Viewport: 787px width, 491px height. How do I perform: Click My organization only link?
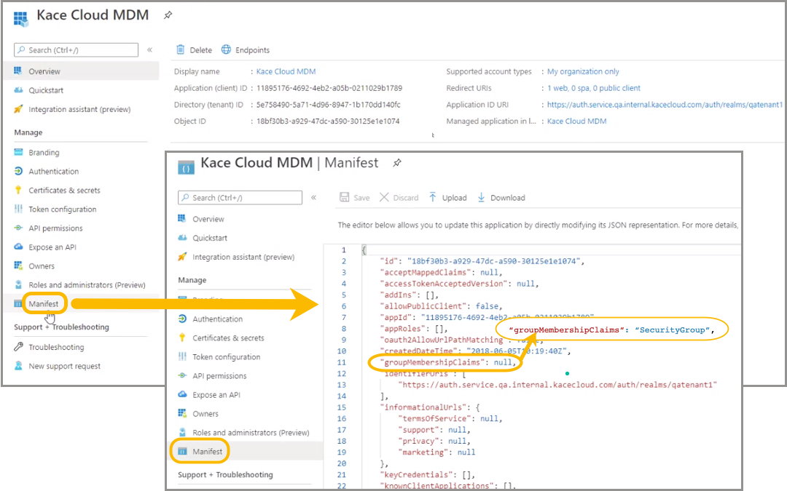583,72
